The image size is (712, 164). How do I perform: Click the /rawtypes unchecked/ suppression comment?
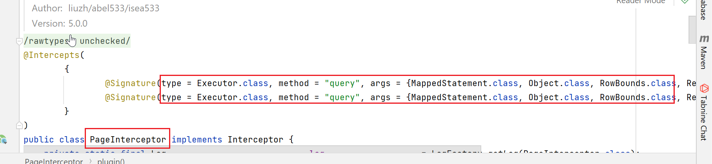tap(77, 41)
